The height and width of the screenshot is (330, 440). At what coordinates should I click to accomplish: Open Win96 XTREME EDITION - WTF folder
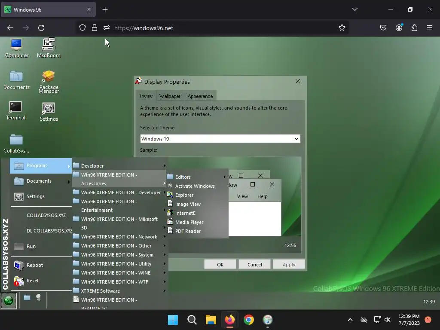pyautogui.click(x=120, y=282)
